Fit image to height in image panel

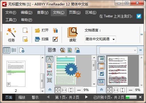71,90
